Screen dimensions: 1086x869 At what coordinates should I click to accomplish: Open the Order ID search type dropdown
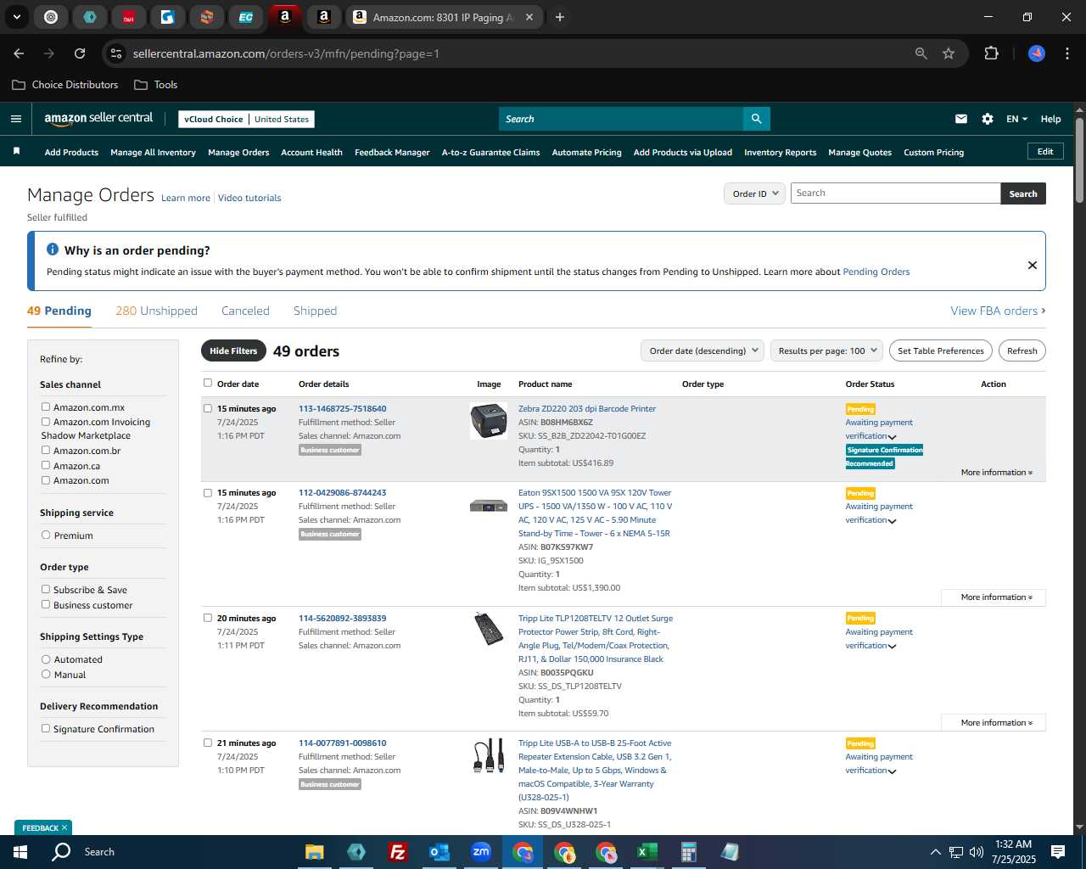tap(754, 193)
